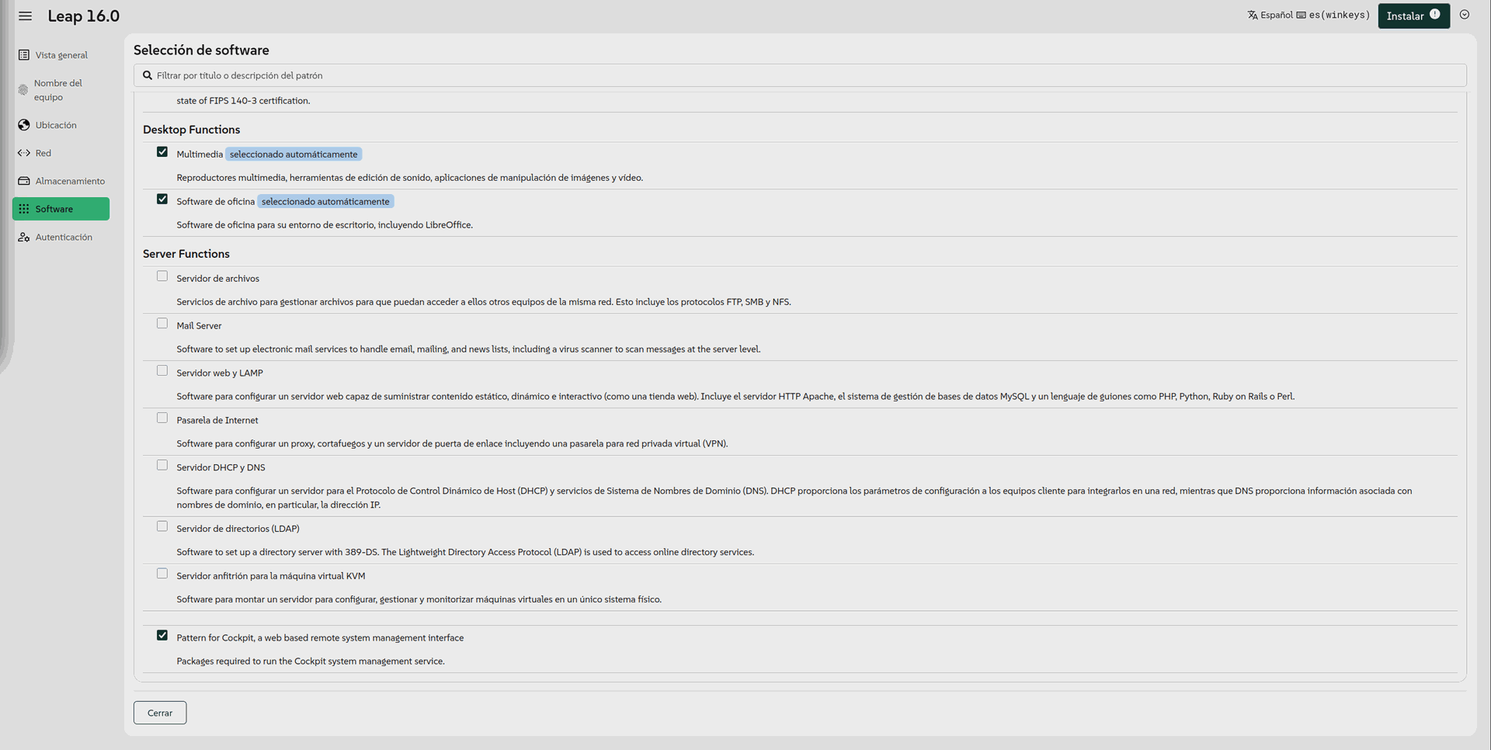Image resolution: width=1491 pixels, height=750 pixels.
Task: Click the Ubicación globe icon
Action: click(x=24, y=125)
